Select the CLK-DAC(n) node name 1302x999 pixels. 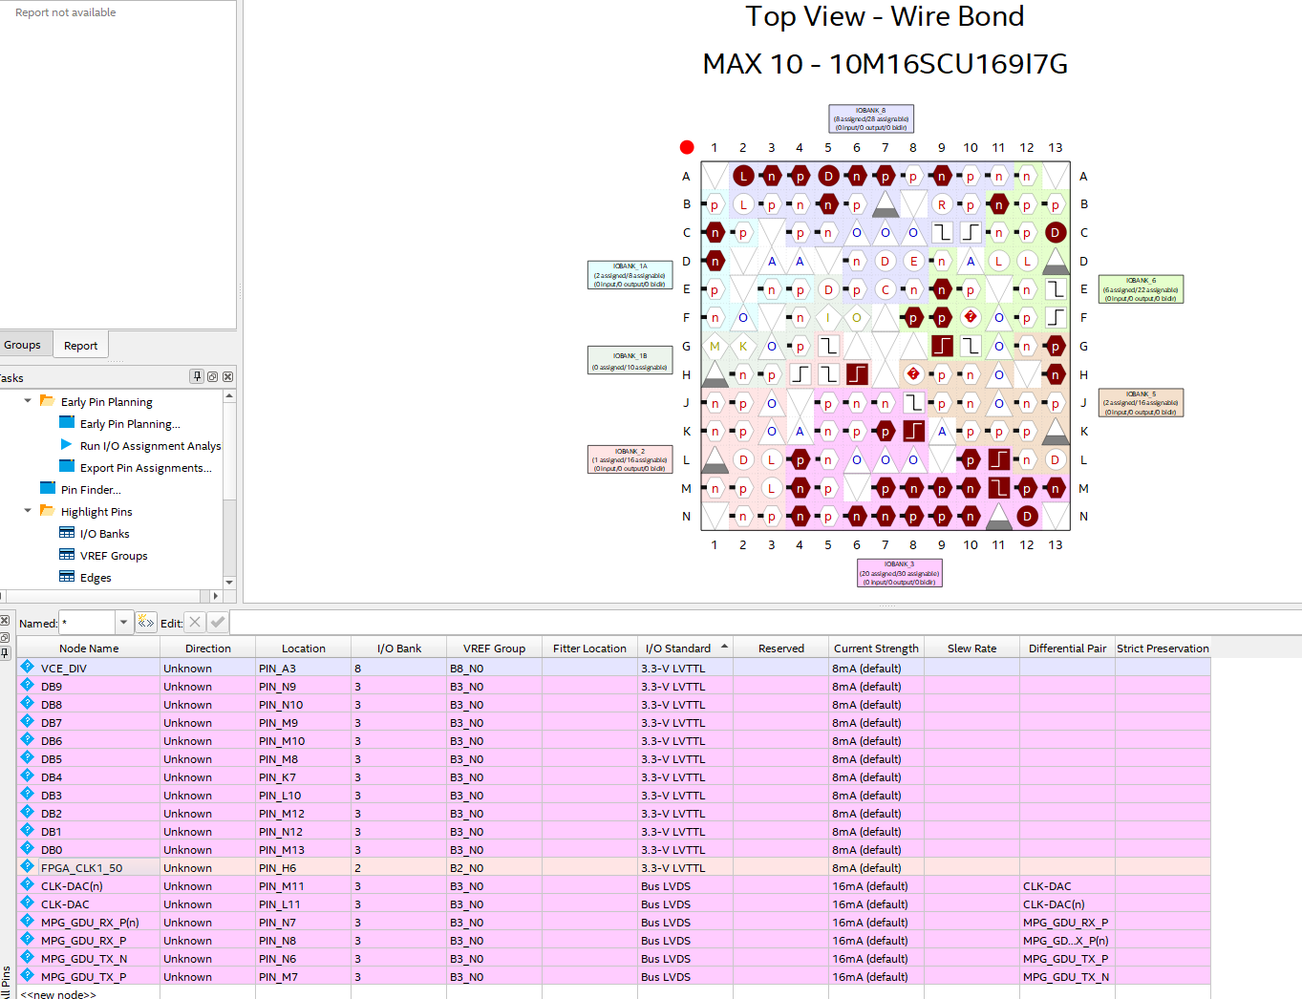(x=72, y=885)
